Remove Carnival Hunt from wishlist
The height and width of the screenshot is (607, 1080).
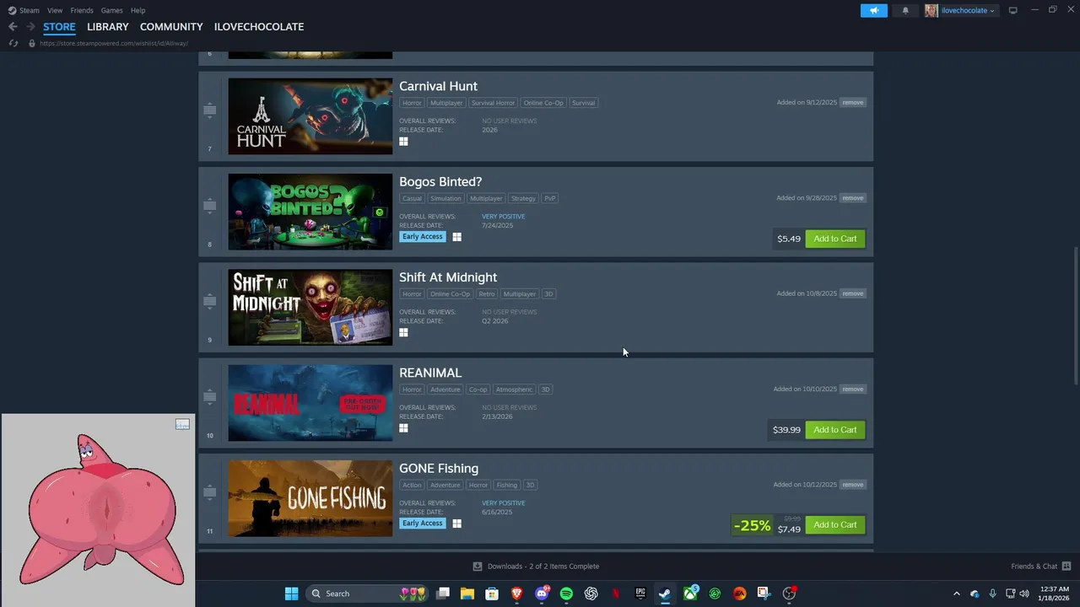852,102
